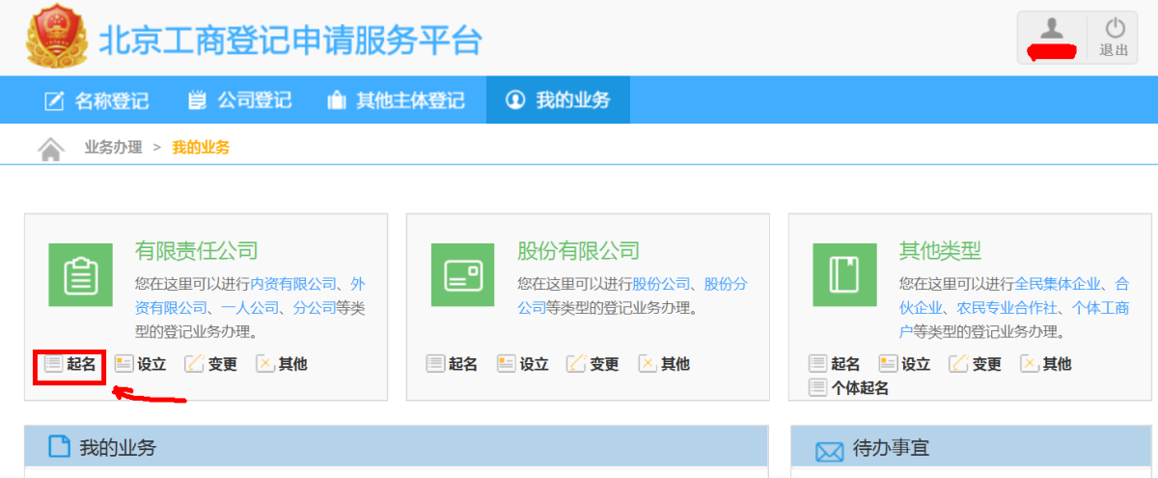Click the 退出 power icon
The height and width of the screenshot is (478, 1158).
1115,37
